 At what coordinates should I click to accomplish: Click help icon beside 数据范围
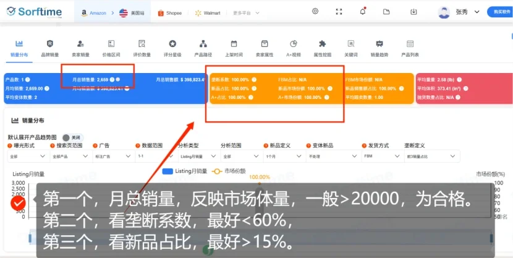pyautogui.click(x=138, y=145)
